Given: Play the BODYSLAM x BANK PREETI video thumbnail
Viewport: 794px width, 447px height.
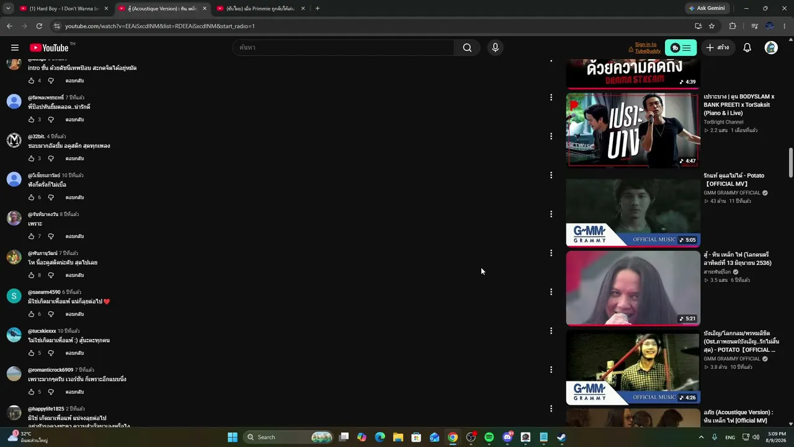Looking at the screenshot, I should coord(633,130).
